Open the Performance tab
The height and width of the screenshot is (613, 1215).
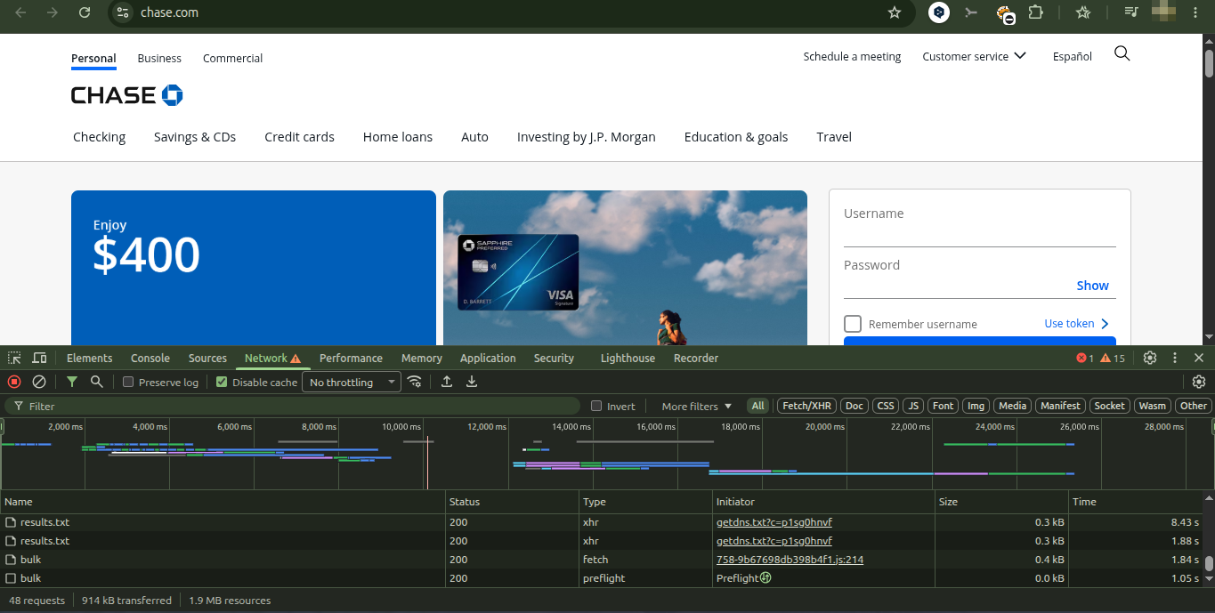351,358
